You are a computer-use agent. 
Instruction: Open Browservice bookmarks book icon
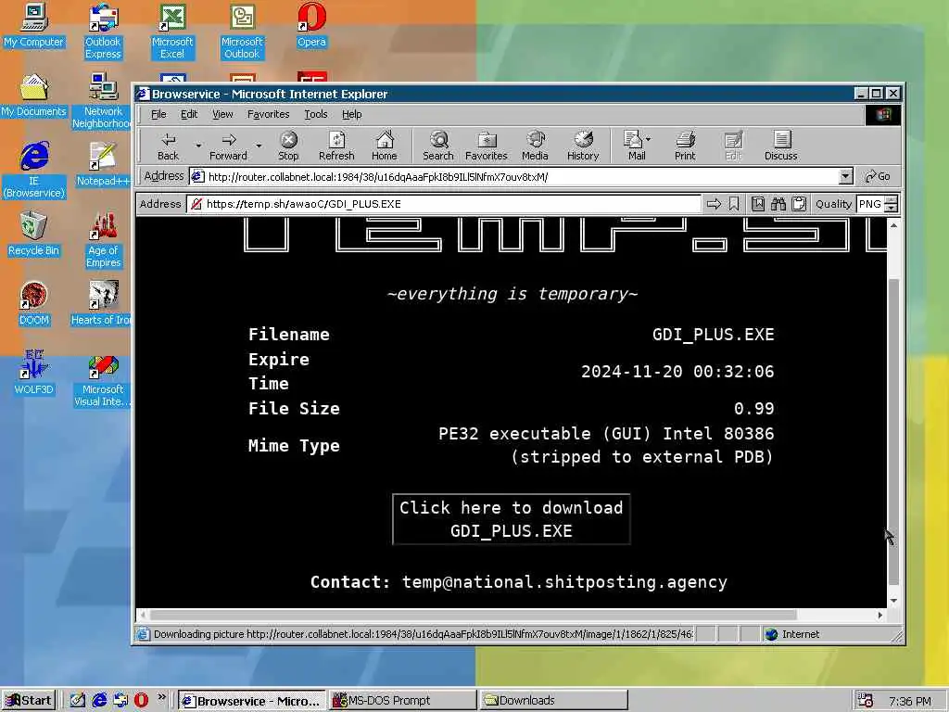click(x=758, y=204)
